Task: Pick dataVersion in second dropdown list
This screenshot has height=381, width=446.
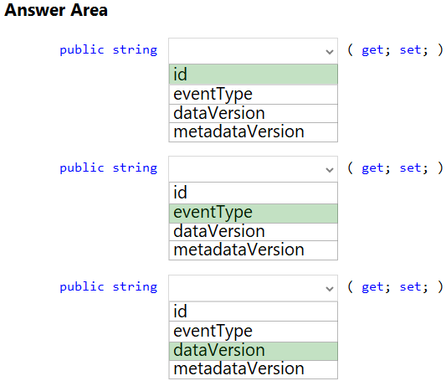Action: (x=254, y=232)
